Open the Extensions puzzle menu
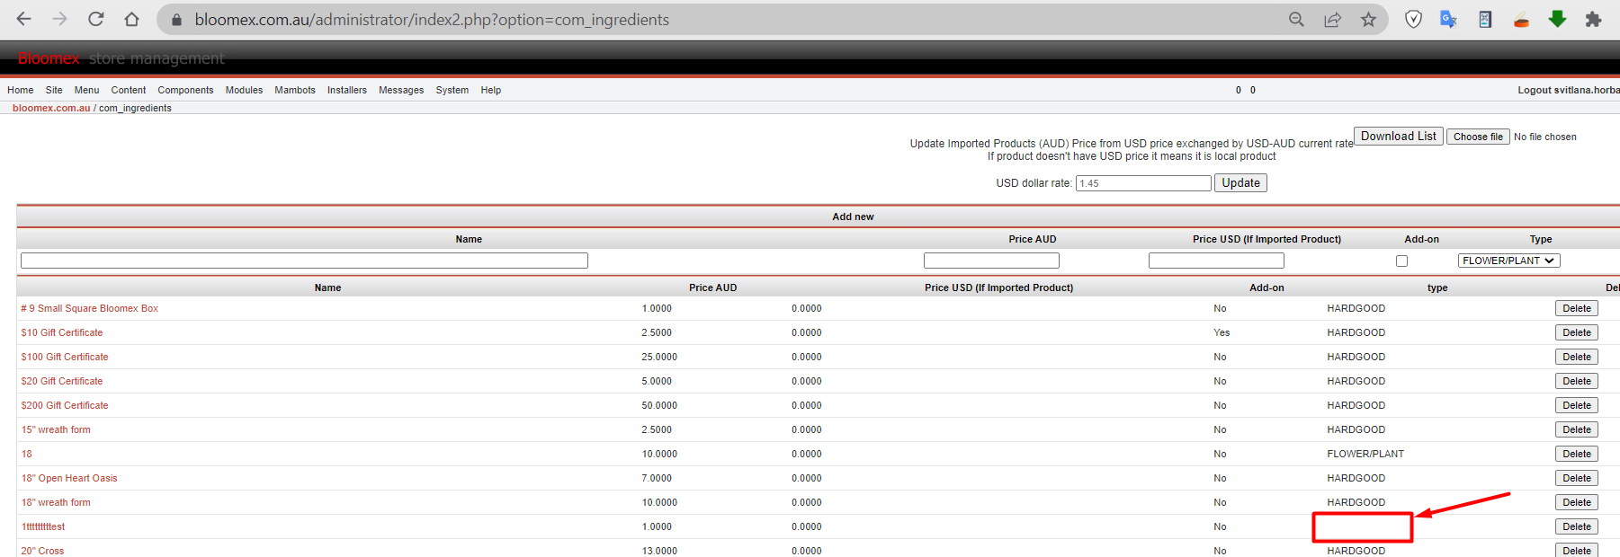This screenshot has height=557, width=1620. point(1593,19)
